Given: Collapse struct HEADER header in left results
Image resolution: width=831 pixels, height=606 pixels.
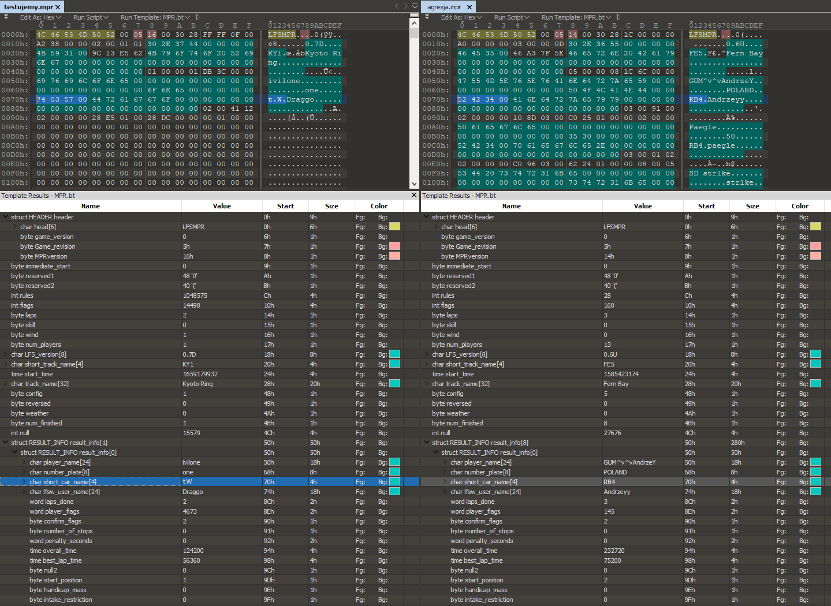Looking at the screenshot, I should pyautogui.click(x=6, y=217).
